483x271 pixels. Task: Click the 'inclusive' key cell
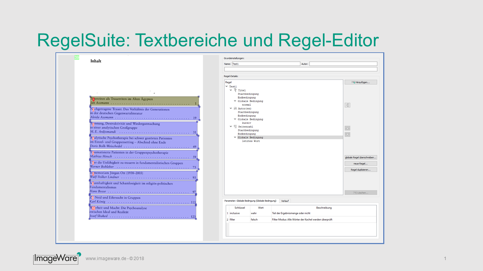[x=240, y=213]
